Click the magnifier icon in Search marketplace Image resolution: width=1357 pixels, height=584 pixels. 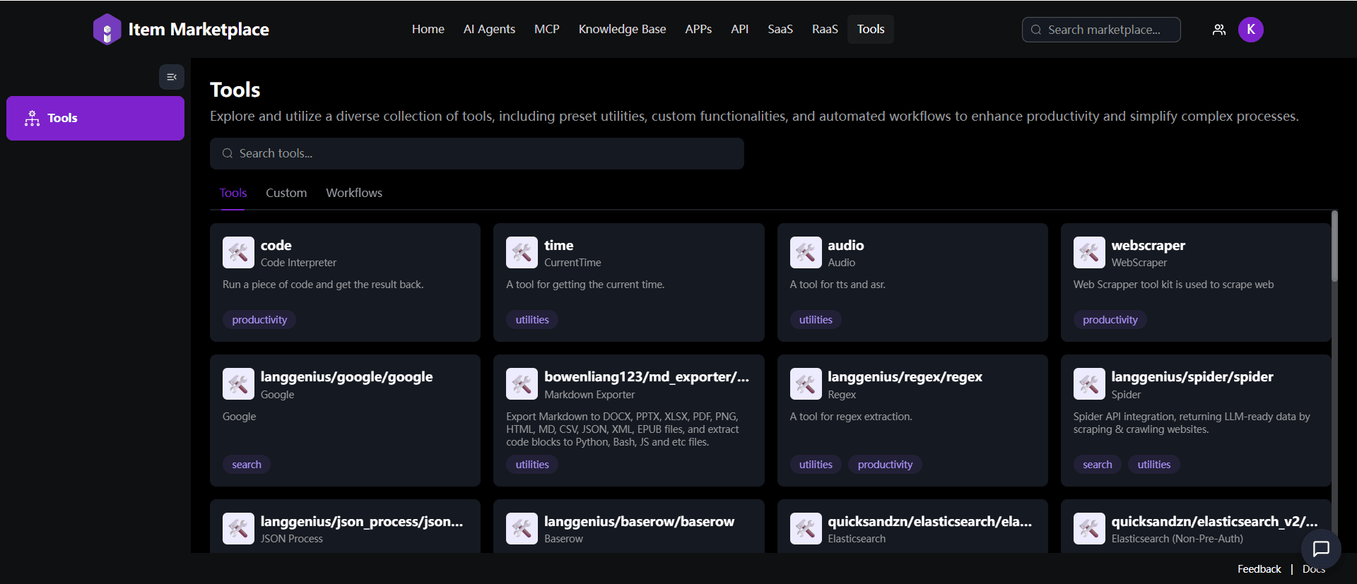1036,30
